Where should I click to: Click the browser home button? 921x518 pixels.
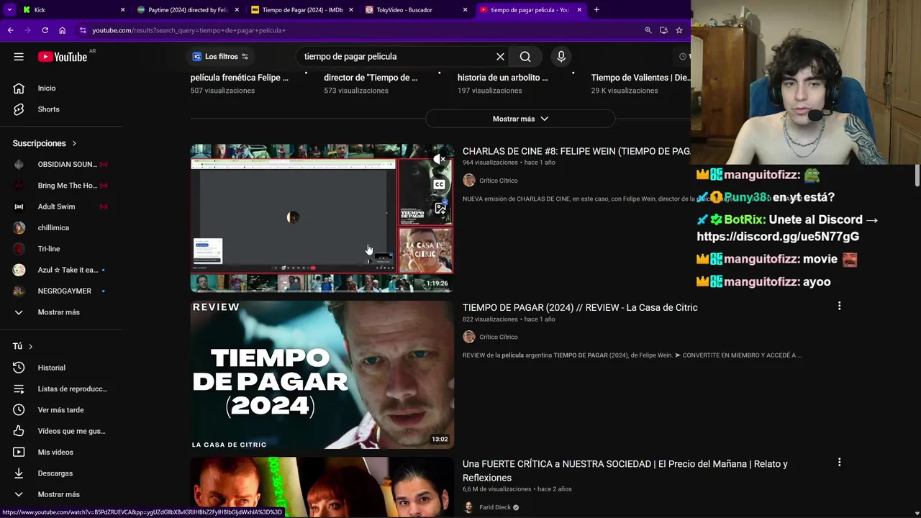point(62,30)
